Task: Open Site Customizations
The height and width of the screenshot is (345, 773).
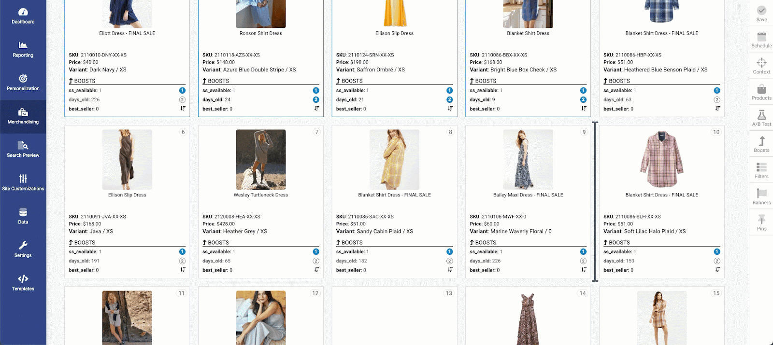Action: (x=23, y=183)
